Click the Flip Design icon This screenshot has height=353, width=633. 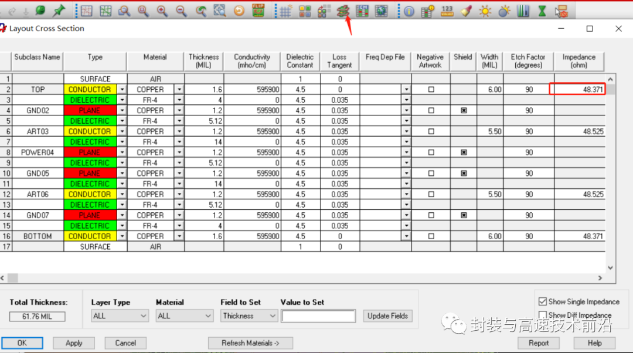(258, 11)
